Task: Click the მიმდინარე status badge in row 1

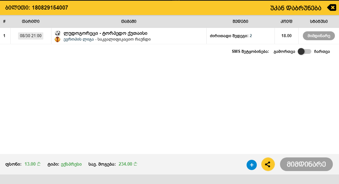Action: [x=319, y=36]
